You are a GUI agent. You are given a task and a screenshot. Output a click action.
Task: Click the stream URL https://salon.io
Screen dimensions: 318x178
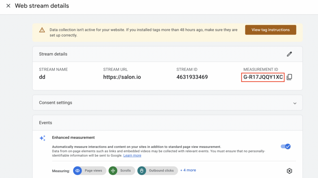click(x=122, y=77)
